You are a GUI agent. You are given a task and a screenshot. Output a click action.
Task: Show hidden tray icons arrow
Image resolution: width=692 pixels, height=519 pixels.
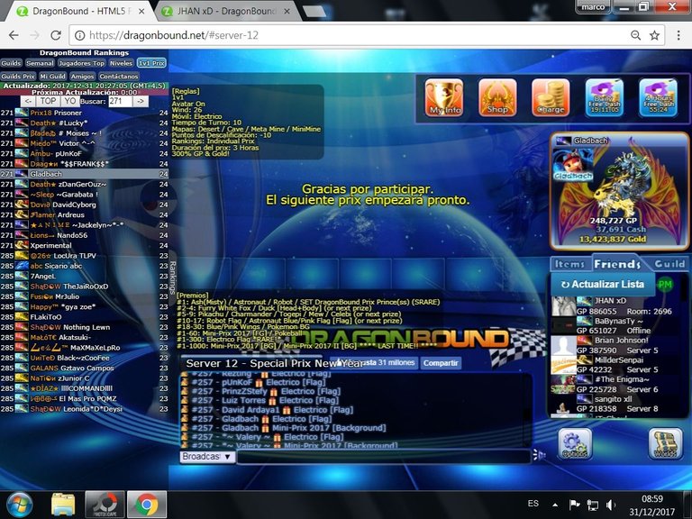coord(555,505)
